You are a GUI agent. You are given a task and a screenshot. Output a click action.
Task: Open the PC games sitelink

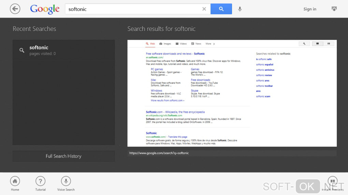(157, 69)
